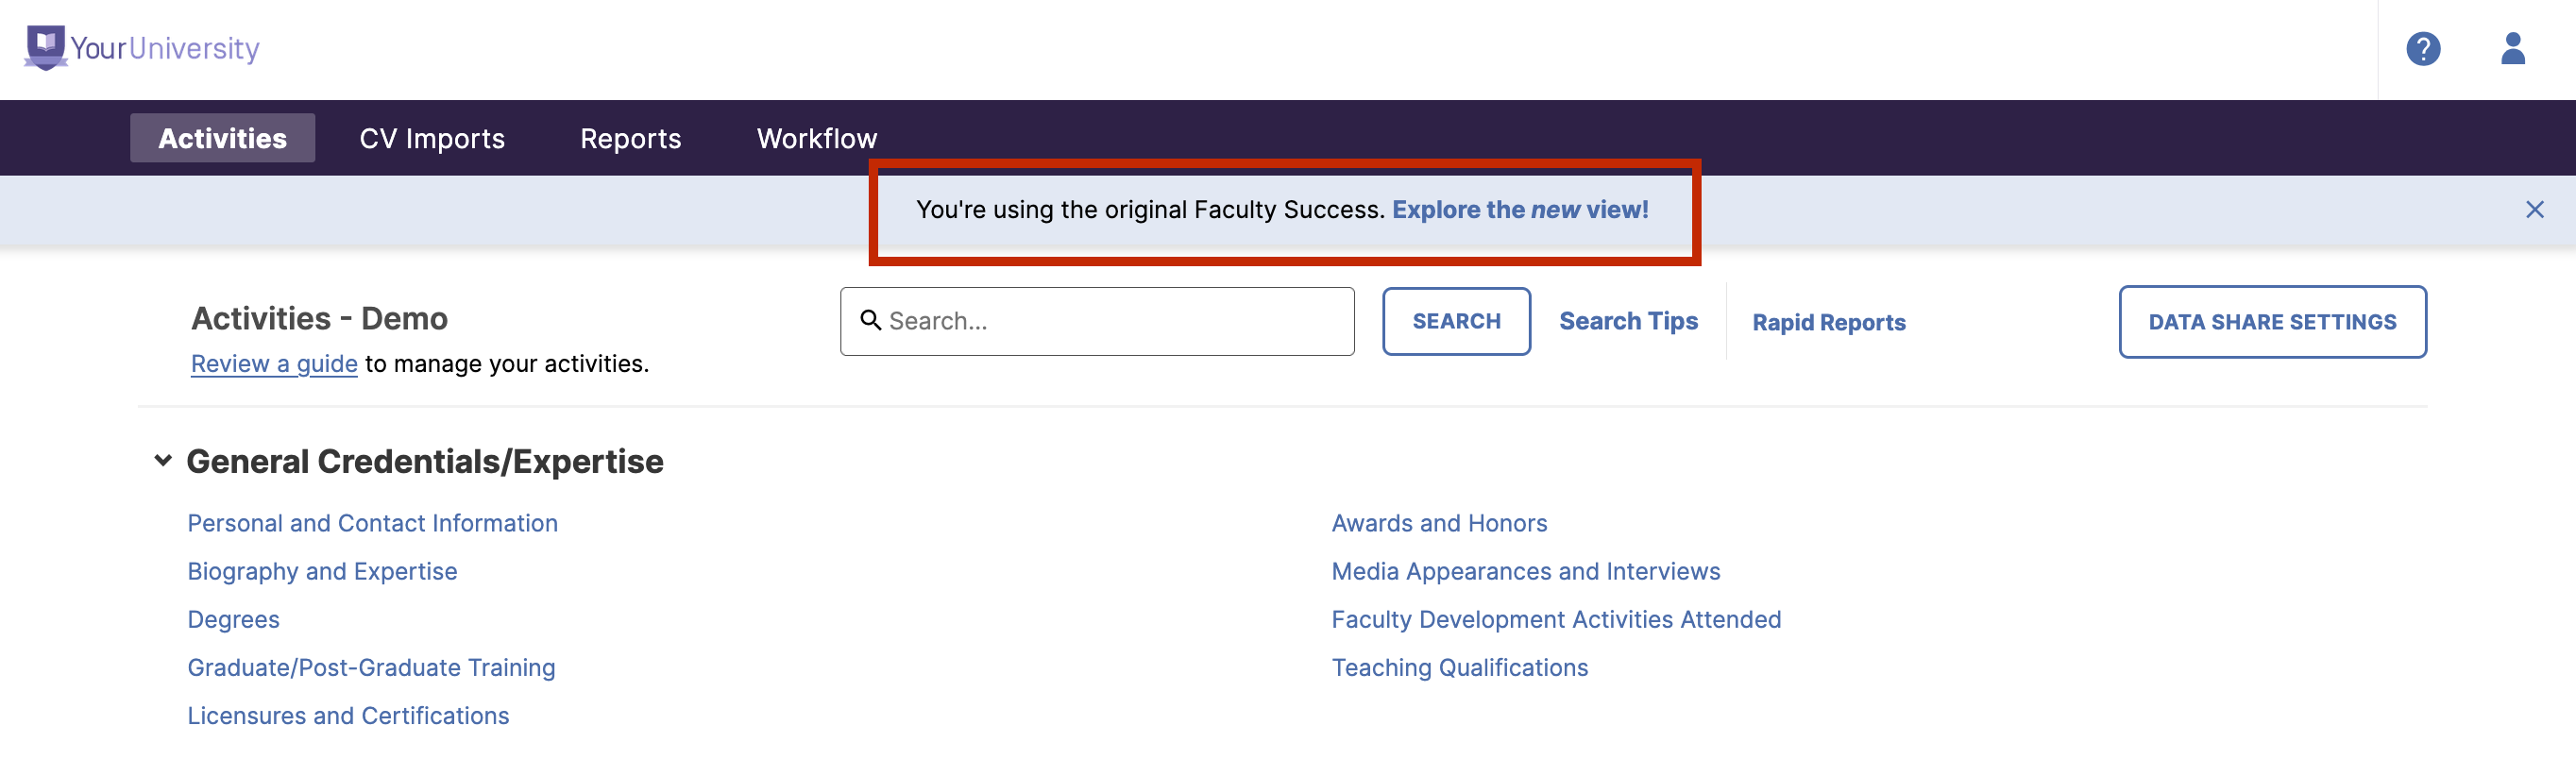Open the Degrees activity link

coord(233,619)
